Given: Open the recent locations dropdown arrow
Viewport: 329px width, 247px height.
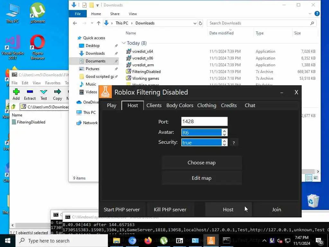Looking at the screenshot, I should pyautogui.click(x=92, y=23).
